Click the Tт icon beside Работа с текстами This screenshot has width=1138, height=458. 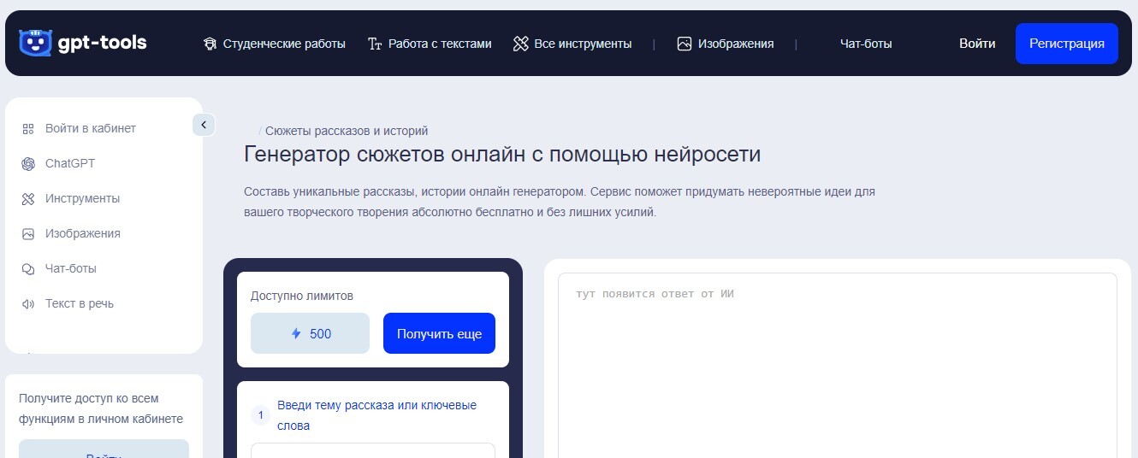[x=375, y=44]
